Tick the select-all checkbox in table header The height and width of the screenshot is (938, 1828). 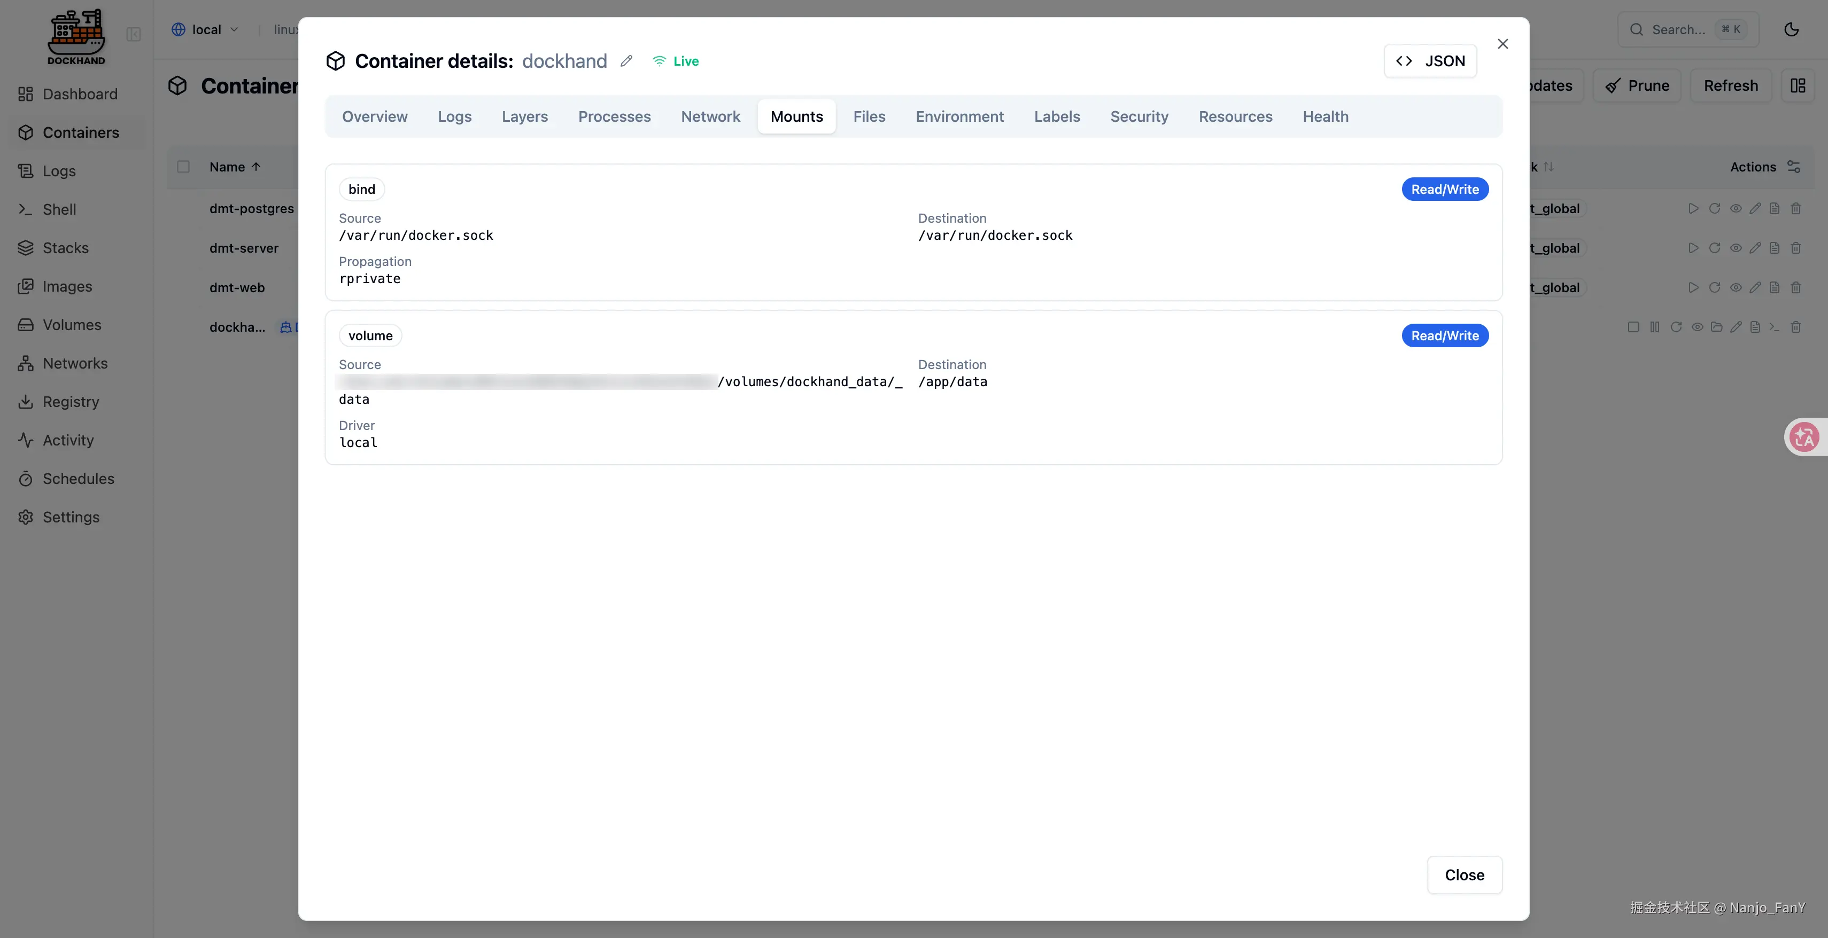click(x=183, y=167)
